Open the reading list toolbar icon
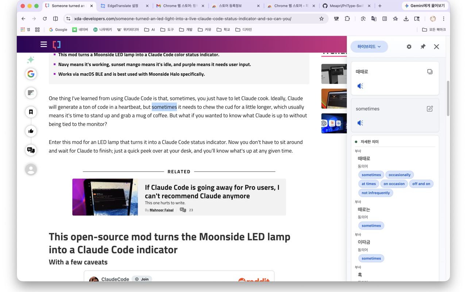Viewport: 467px width, 292px height. 385,19
